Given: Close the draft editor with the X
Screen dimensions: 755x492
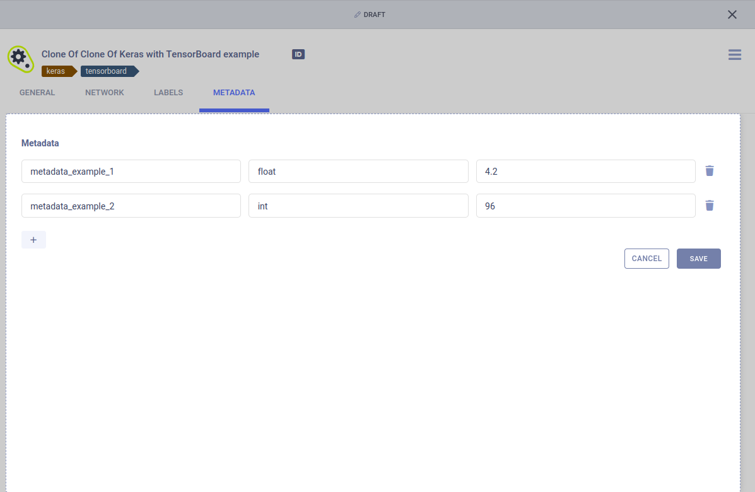Looking at the screenshot, I should click(732, 14).
